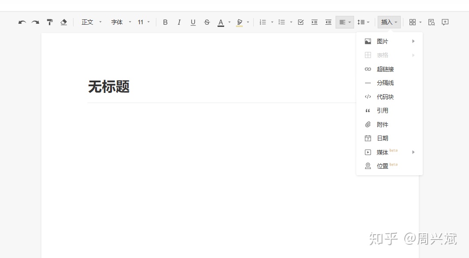
Task: Expand numbered list style options
Action: [272, 22]
